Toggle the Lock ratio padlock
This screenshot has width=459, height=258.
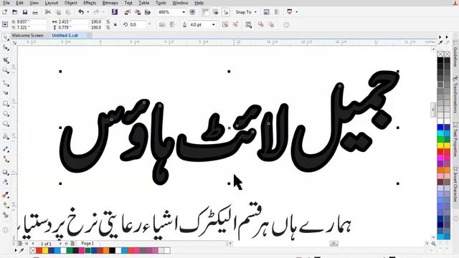pos(115,25)
